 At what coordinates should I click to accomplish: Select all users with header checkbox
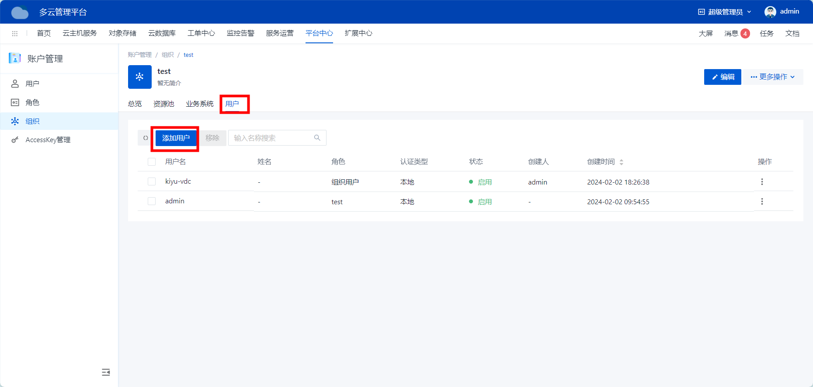[152, 162]
